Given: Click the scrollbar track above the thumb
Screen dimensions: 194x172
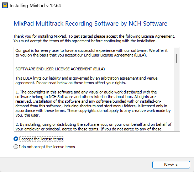Looking at the screenshot, I should (177, 51).
